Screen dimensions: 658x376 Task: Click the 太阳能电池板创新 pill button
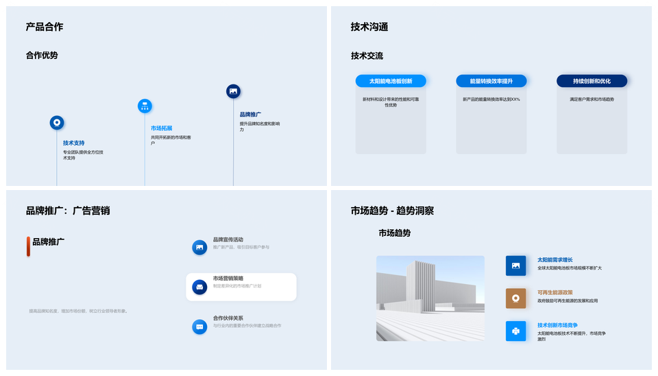(391, 81)
